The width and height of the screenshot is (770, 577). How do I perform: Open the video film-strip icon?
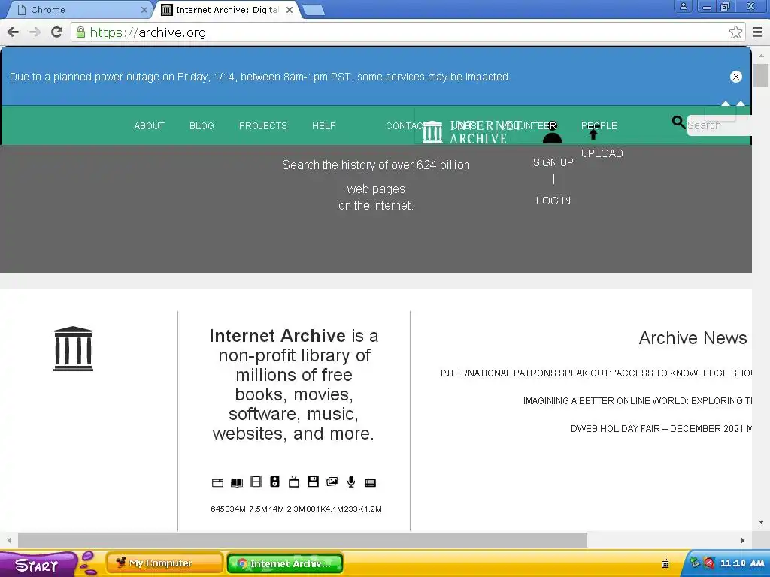point(256,482)
